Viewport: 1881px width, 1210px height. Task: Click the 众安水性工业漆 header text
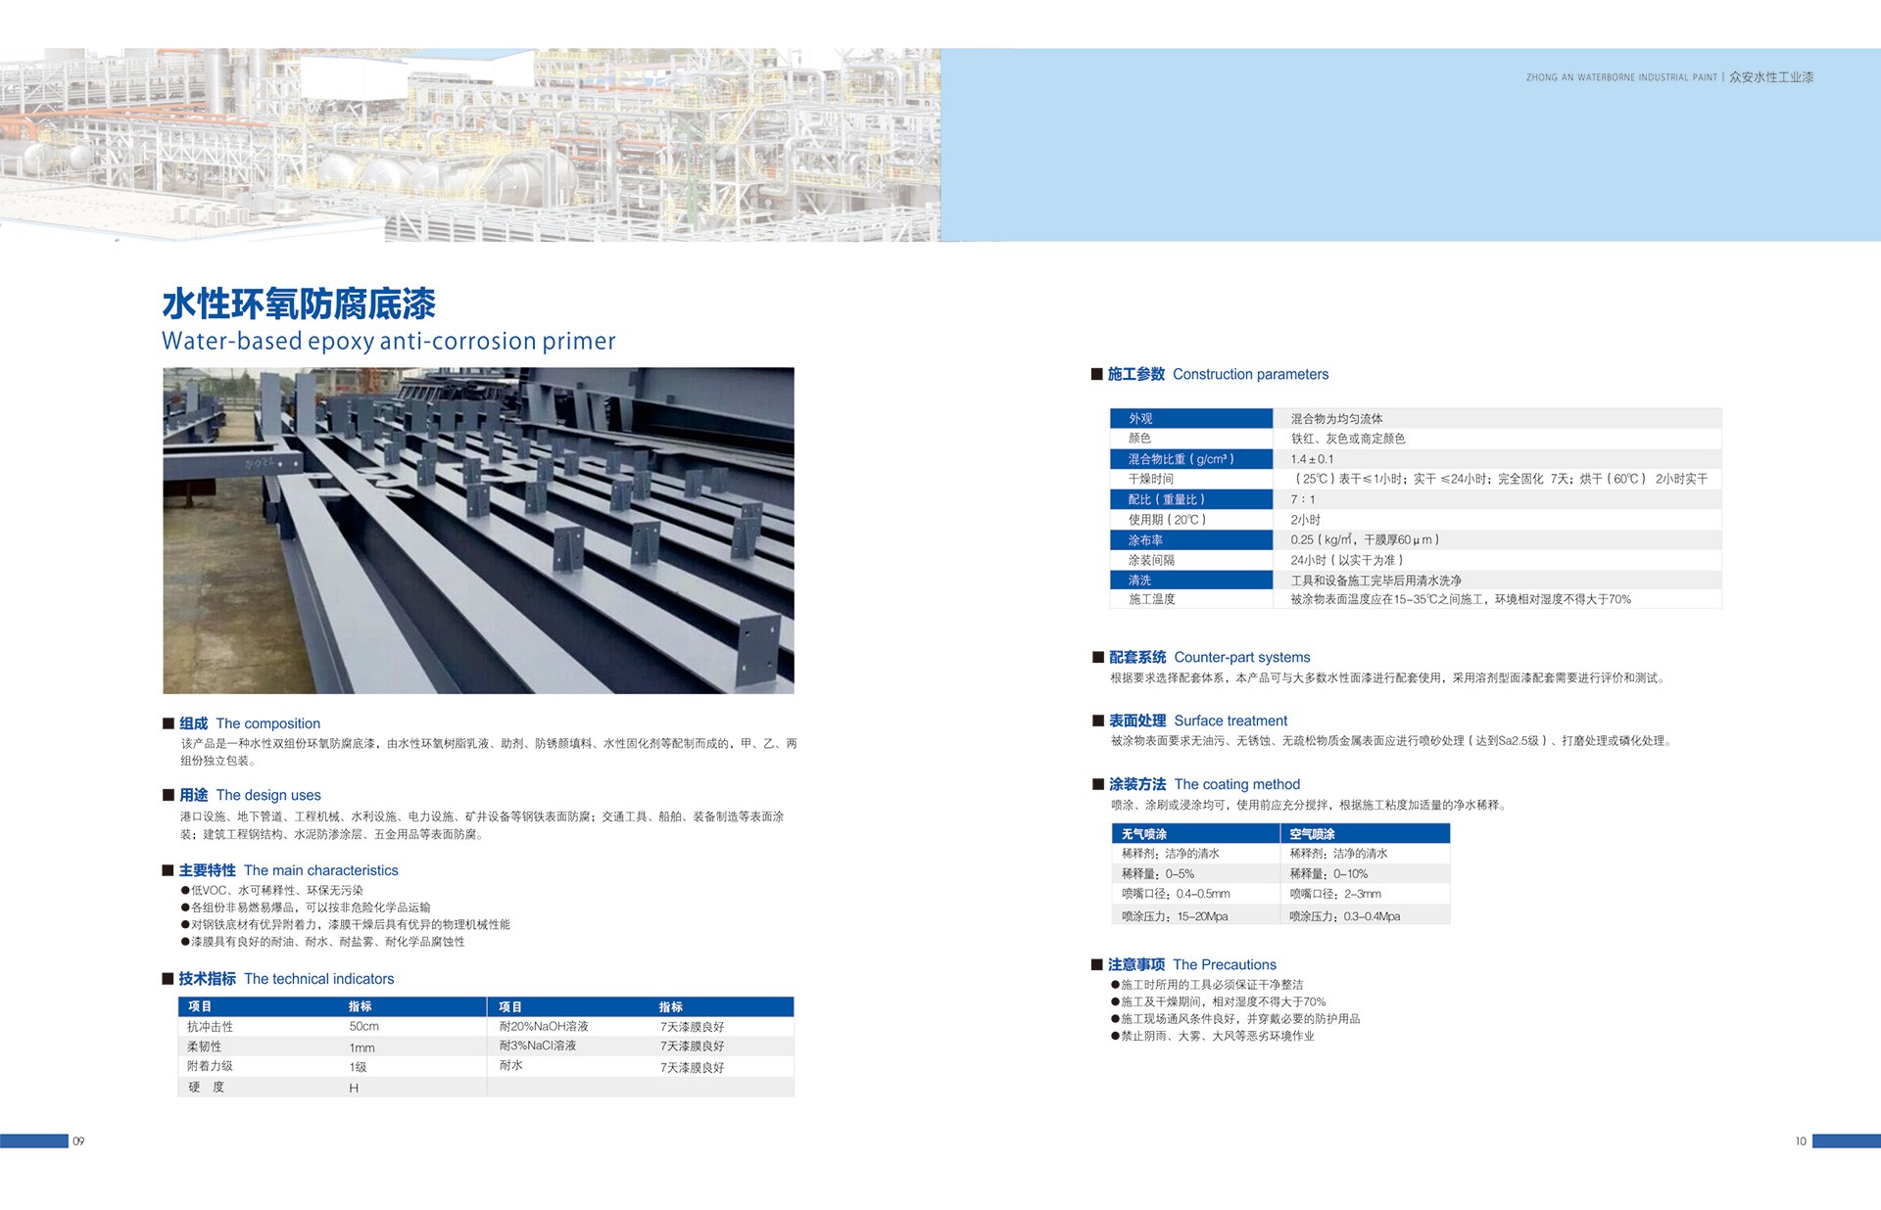1771,77
